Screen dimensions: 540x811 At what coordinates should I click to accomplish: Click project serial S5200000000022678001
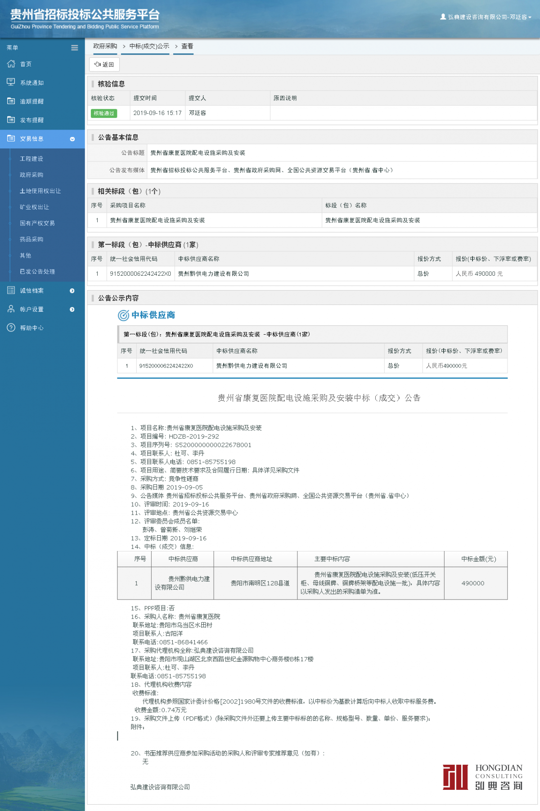[213, 445]
